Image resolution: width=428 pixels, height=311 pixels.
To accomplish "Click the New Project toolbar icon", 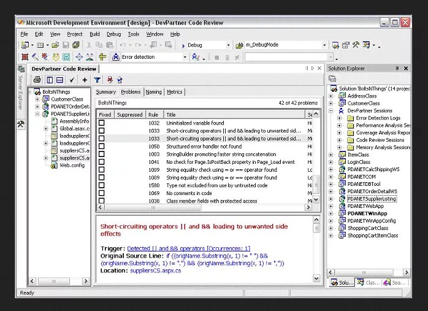I will [25, 45].
